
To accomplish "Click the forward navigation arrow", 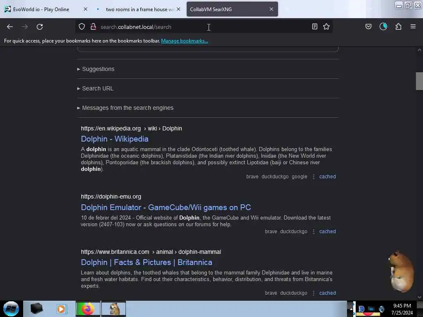I will pyautogui.click(x=25, y=27).
